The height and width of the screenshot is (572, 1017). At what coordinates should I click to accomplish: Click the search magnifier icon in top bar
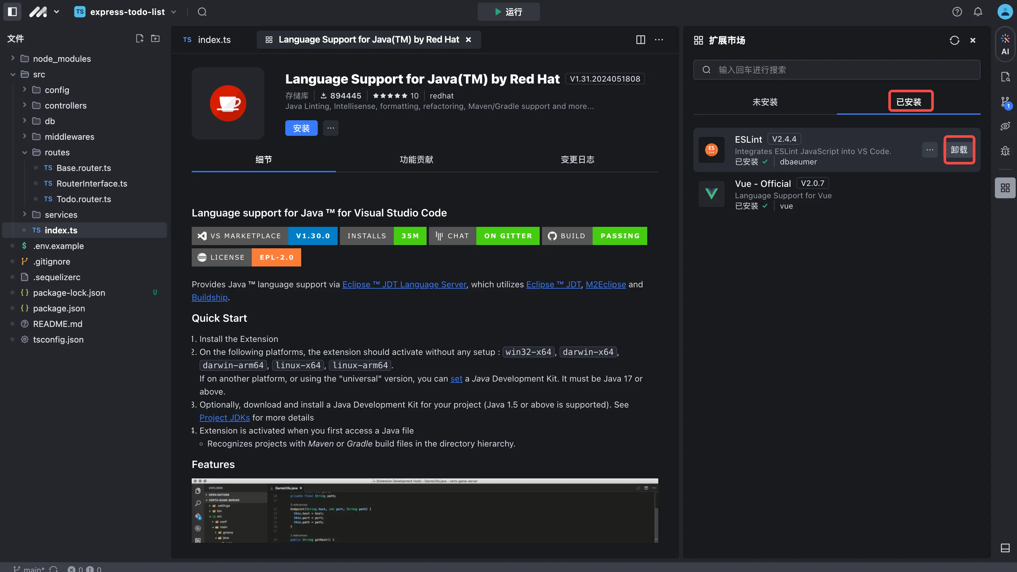pyautogui.click(x=202, y=12)
